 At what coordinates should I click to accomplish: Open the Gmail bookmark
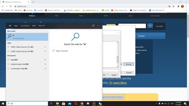18,10
